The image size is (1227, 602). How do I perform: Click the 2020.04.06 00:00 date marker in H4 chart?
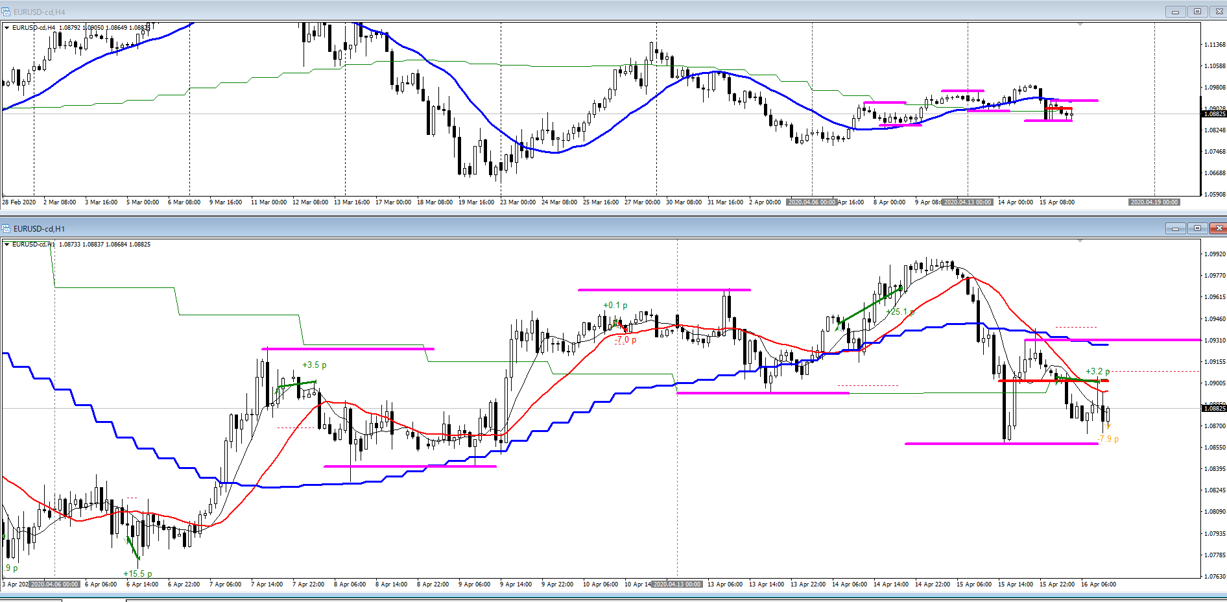click(812, 202)
